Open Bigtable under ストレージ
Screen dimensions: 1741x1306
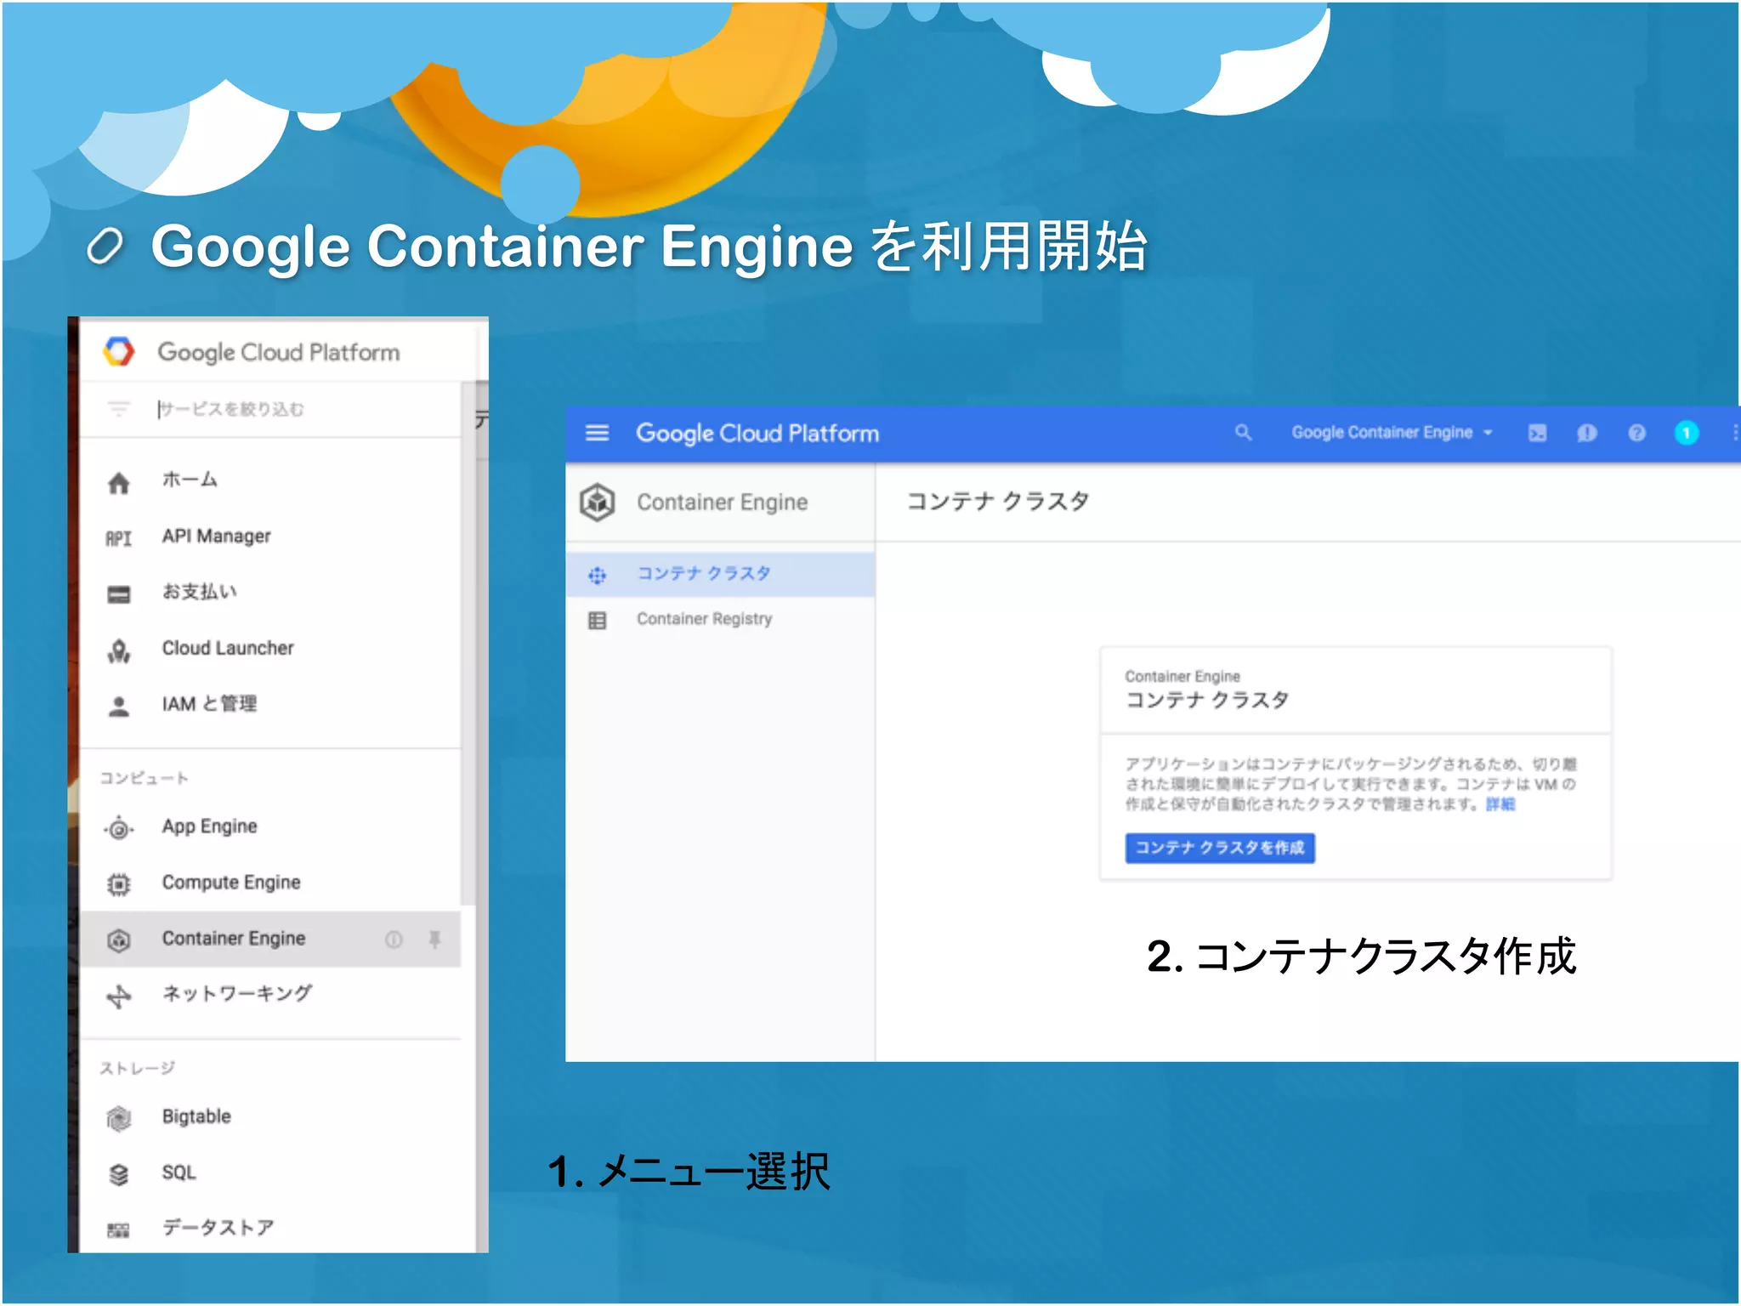click(x=196, y=1116)
